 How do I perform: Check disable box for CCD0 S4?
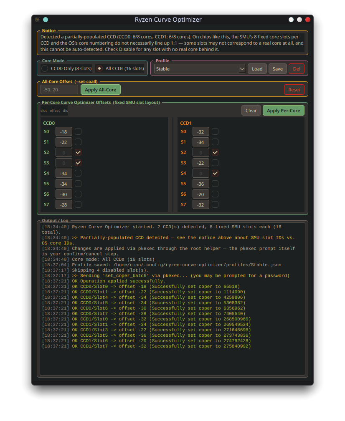pos(78,173)
